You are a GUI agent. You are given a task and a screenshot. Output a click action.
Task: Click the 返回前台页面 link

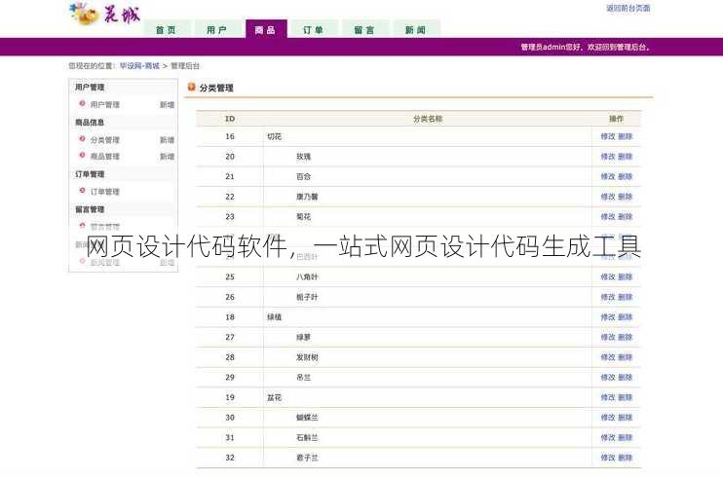coord(628,8)
